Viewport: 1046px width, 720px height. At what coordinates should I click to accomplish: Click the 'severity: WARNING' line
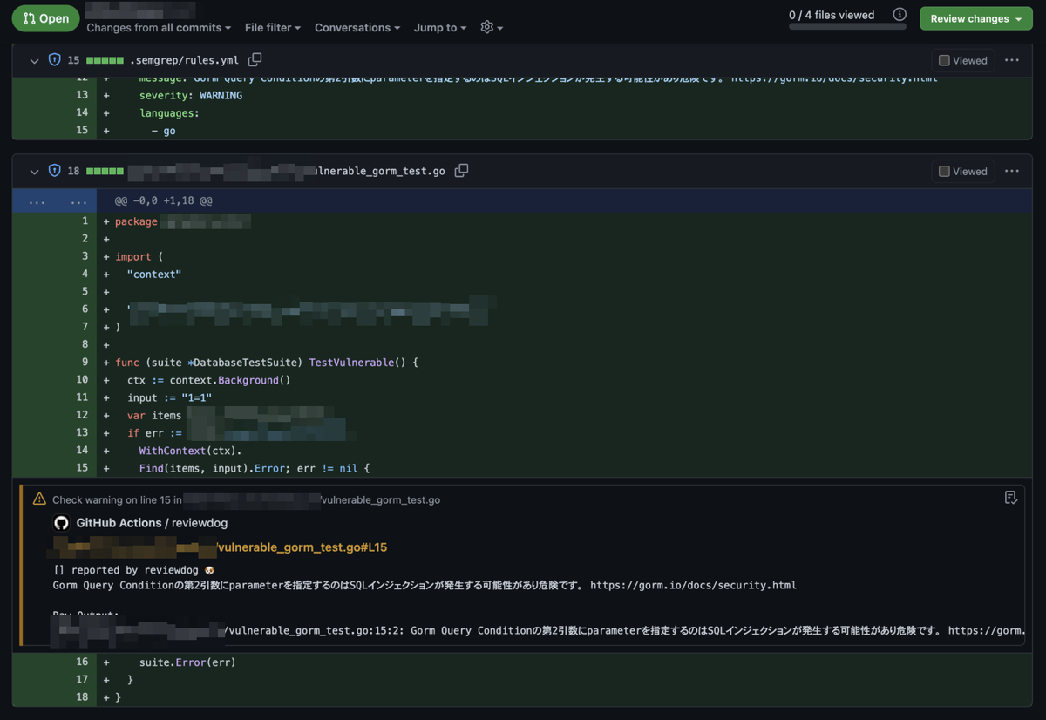pyautogui.click(x=191, y=95)
